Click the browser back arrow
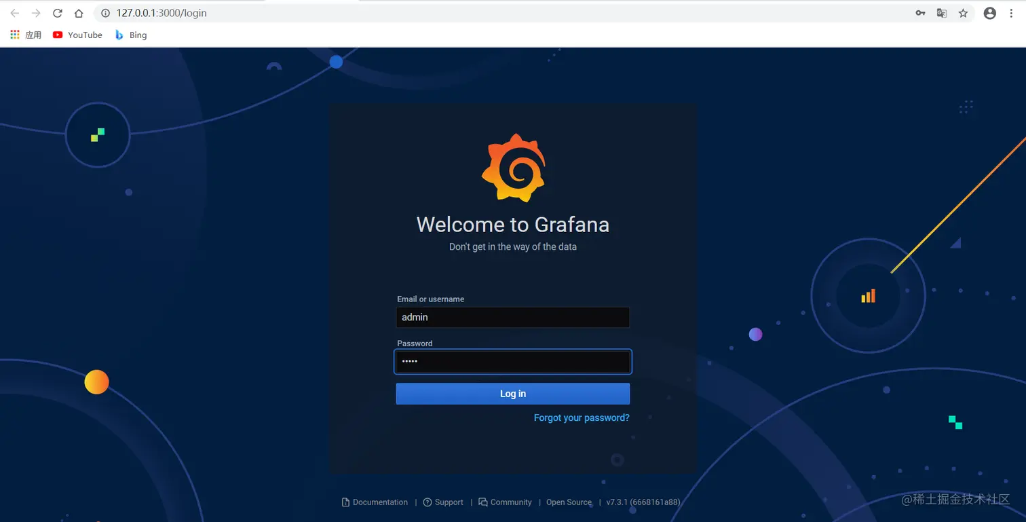The image size is (1026, 522). pos(15,13)
